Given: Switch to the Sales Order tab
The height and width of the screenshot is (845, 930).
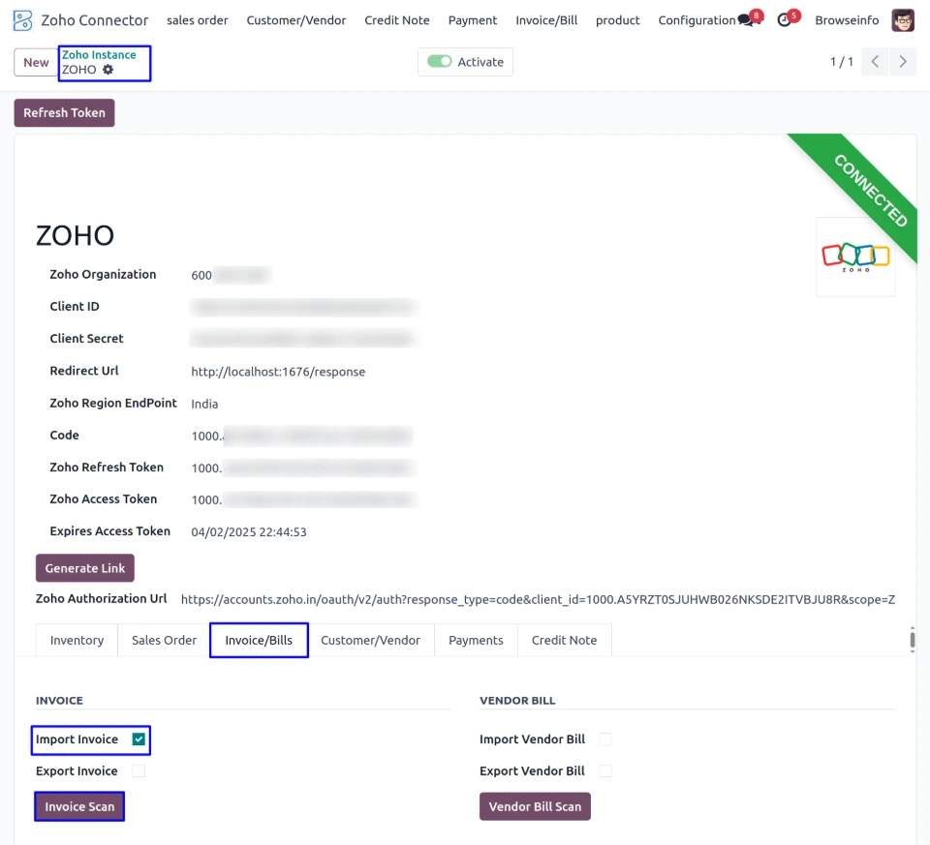Looking at the screenshot, I should [x=164, y=640].
